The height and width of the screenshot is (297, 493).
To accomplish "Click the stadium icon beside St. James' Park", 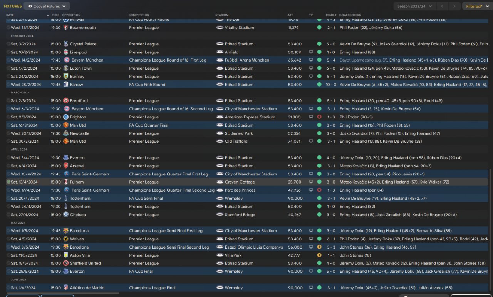I will [220, 133].
